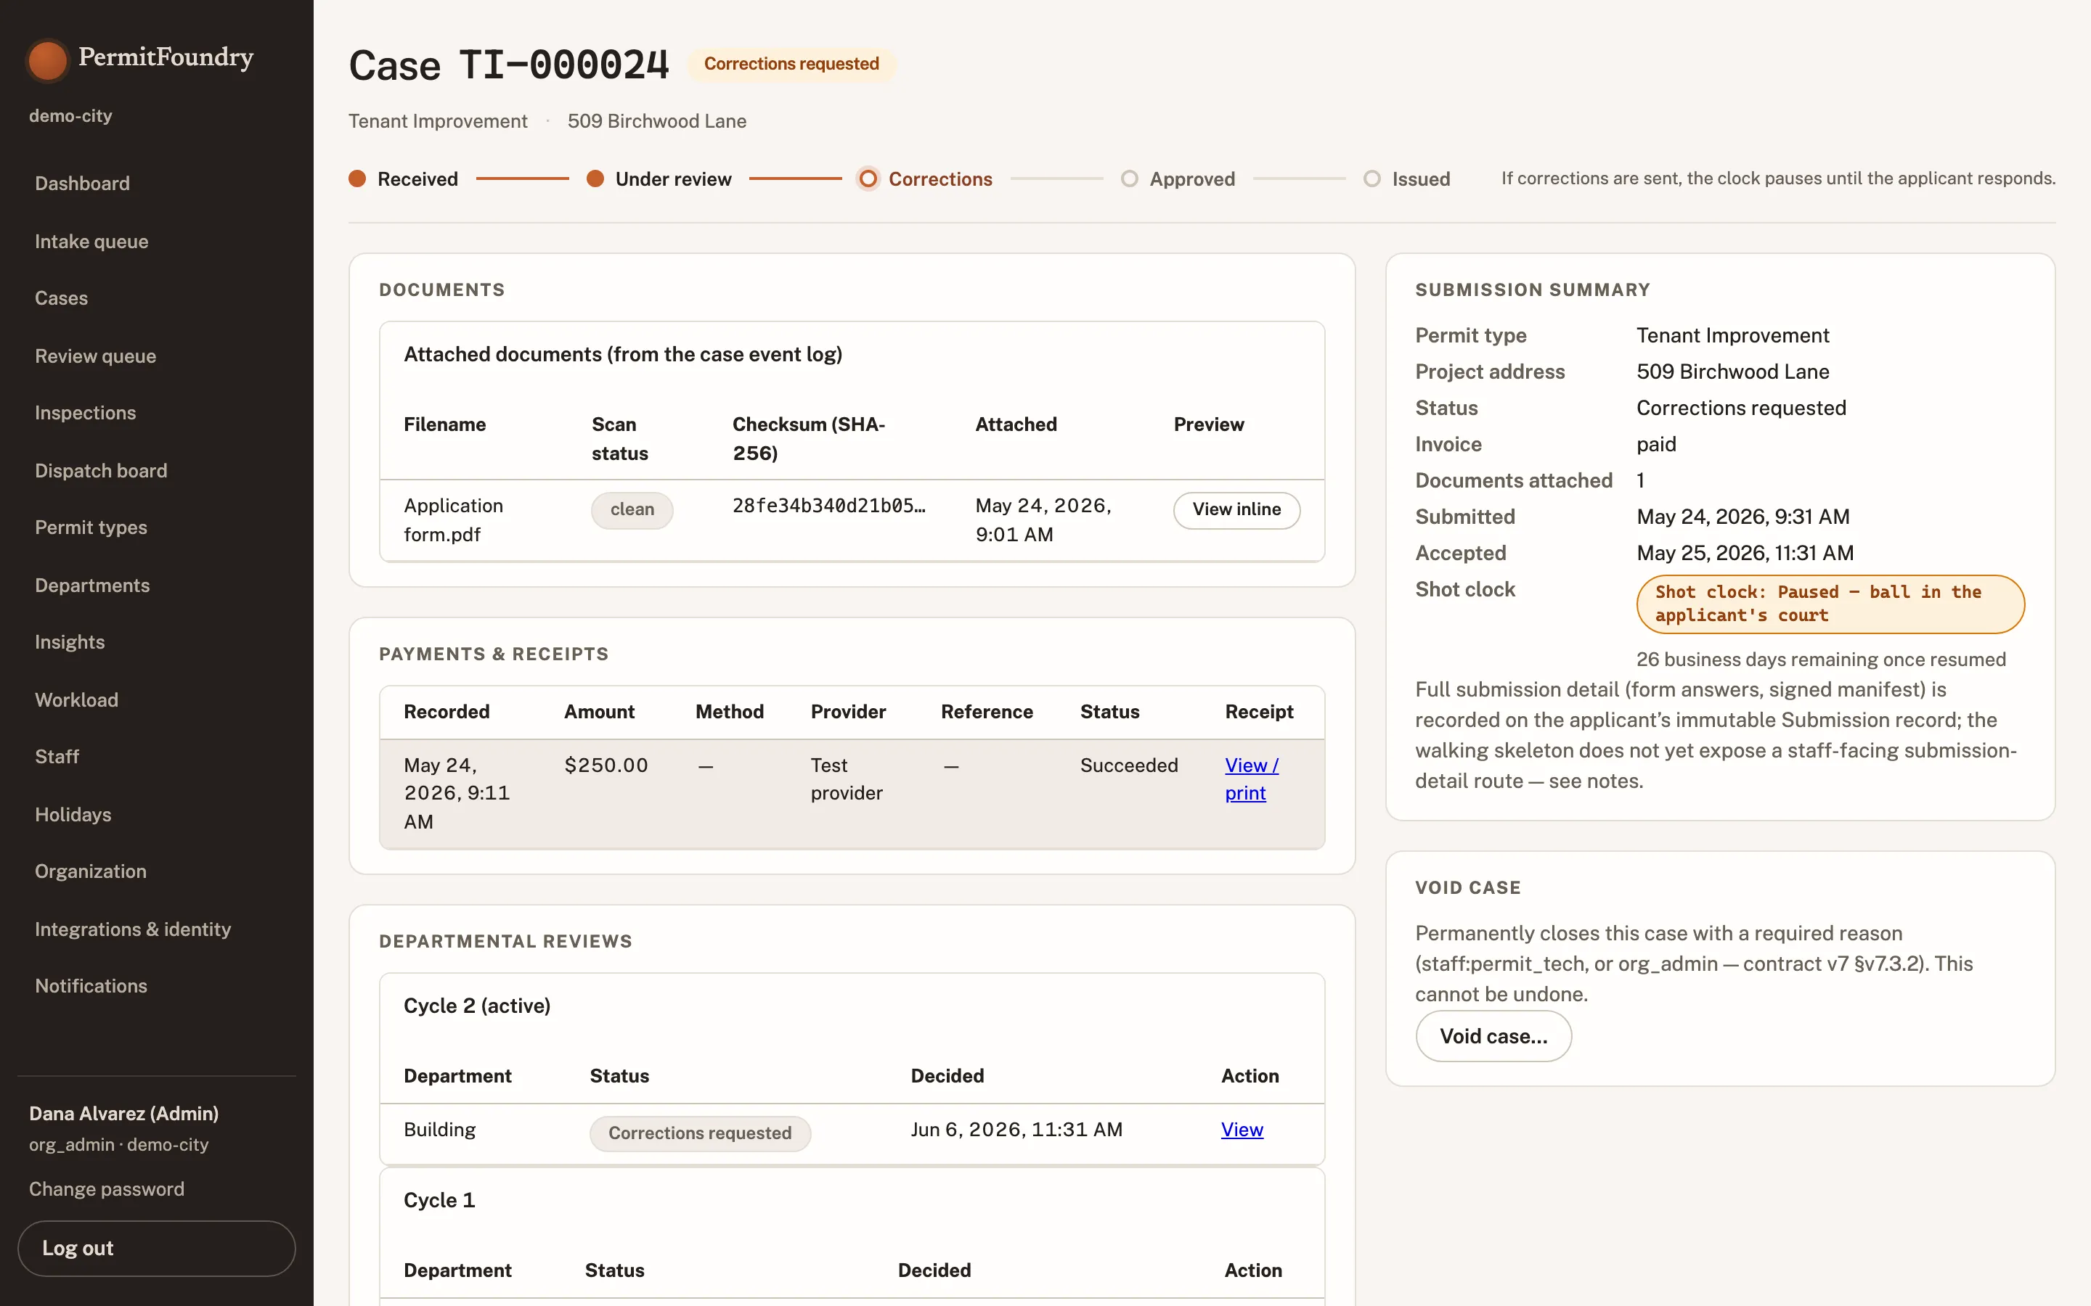The image size is (2091, 1306).
Task: Click the Submitted May 24, 2026, 9:31 AM value
Action: point(1742,517)
